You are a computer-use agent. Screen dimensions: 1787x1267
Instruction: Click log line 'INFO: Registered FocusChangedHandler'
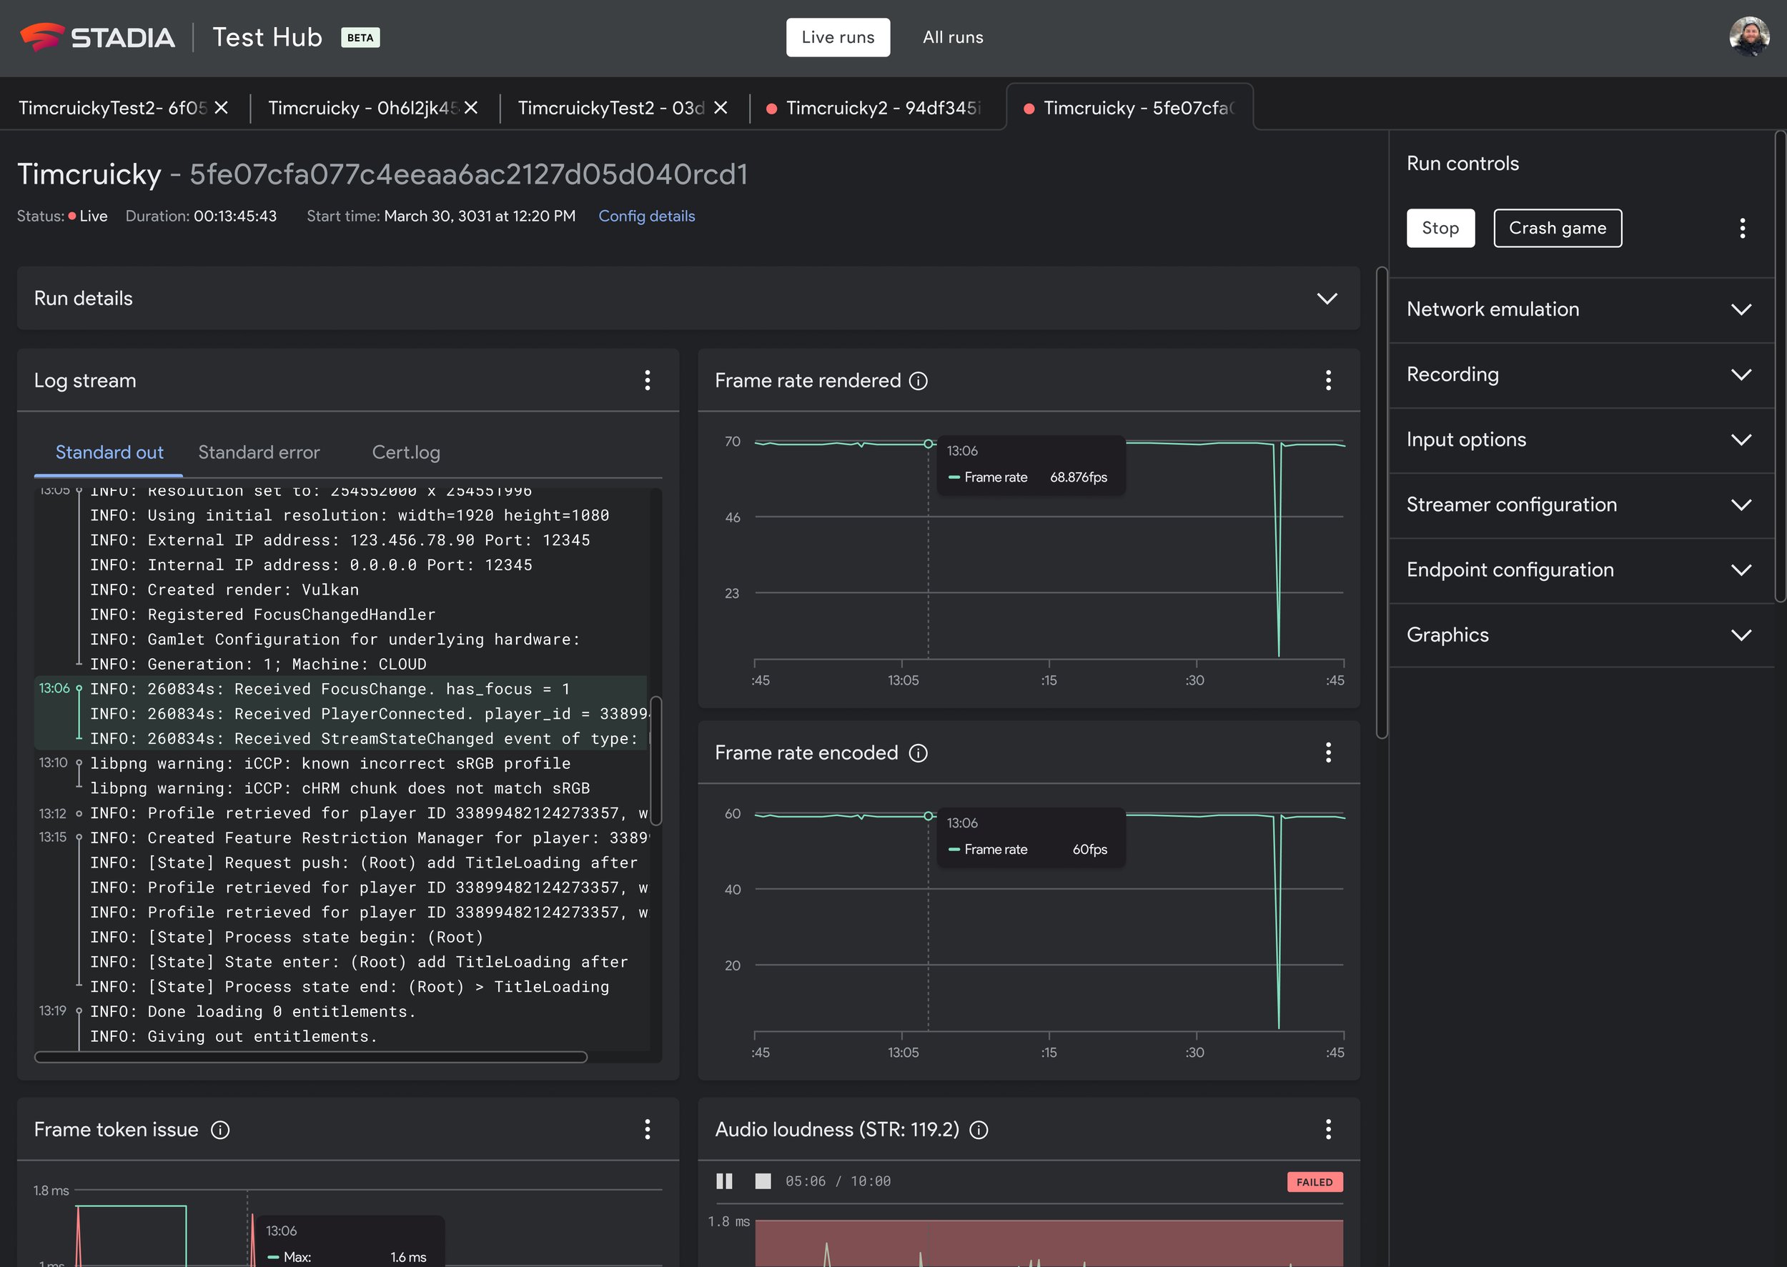tap(263, 614)
